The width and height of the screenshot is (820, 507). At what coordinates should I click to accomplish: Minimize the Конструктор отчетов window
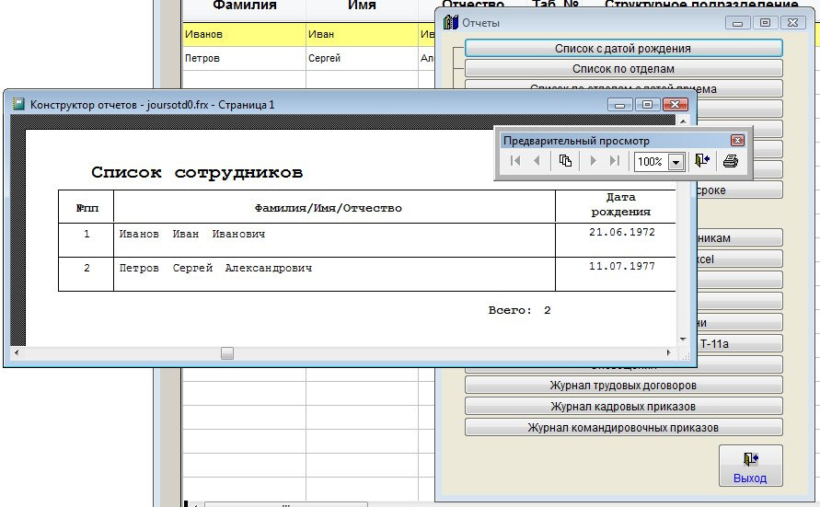[620, 105]
